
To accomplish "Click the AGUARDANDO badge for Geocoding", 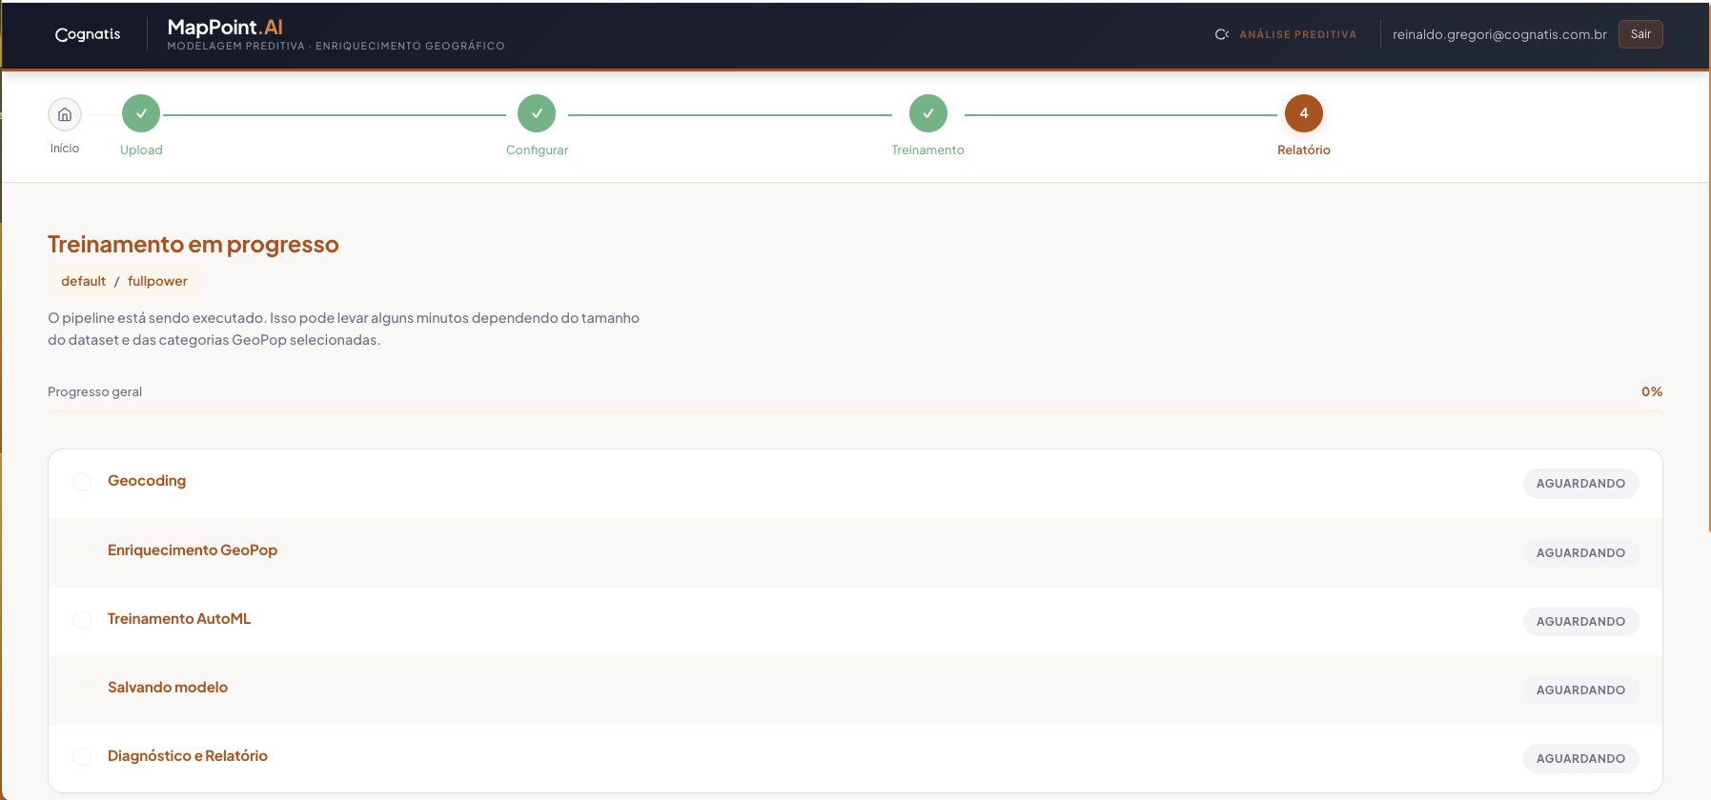I will pyautogui.click(x=1580, y=484).
